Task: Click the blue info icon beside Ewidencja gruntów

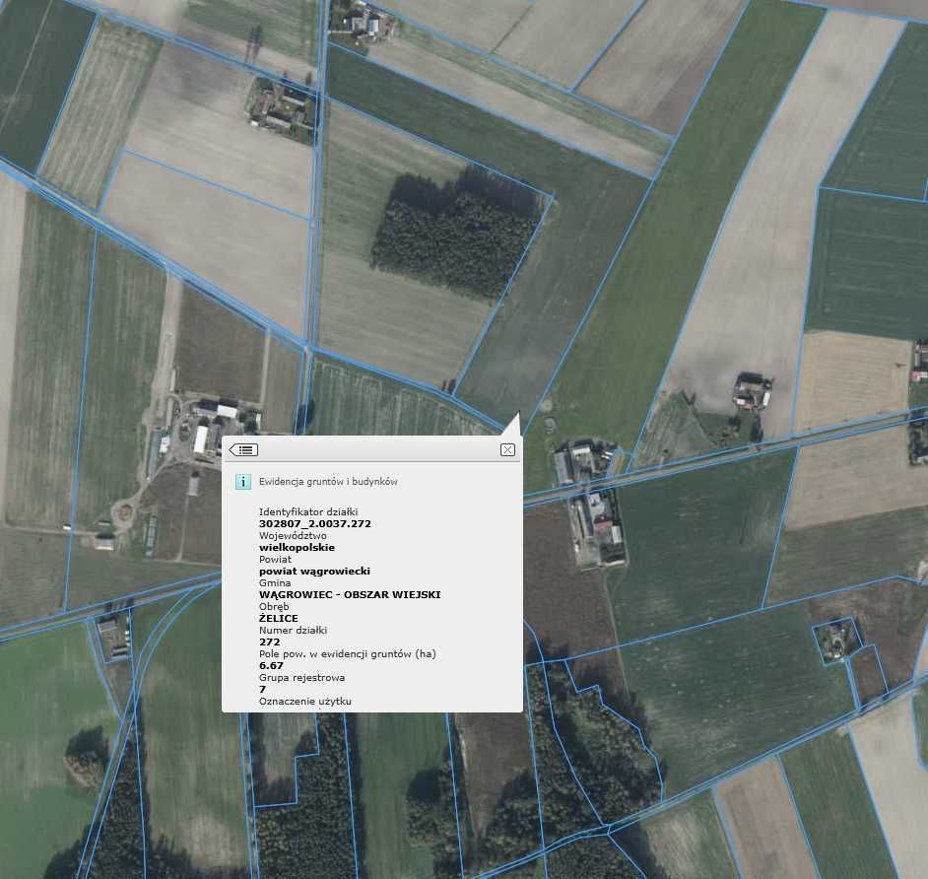Action: (242, 482)
